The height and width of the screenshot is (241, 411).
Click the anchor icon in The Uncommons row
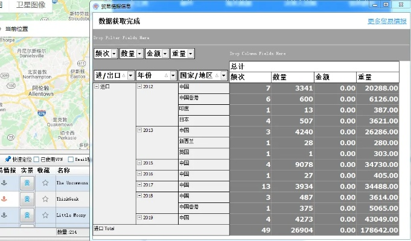pos(5,183)
